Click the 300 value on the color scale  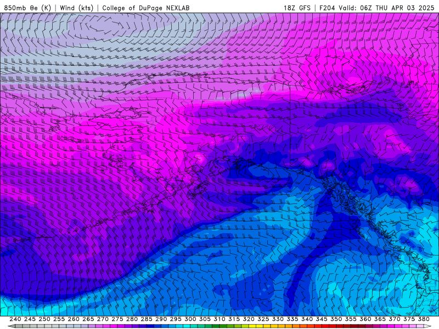point(190,319)
